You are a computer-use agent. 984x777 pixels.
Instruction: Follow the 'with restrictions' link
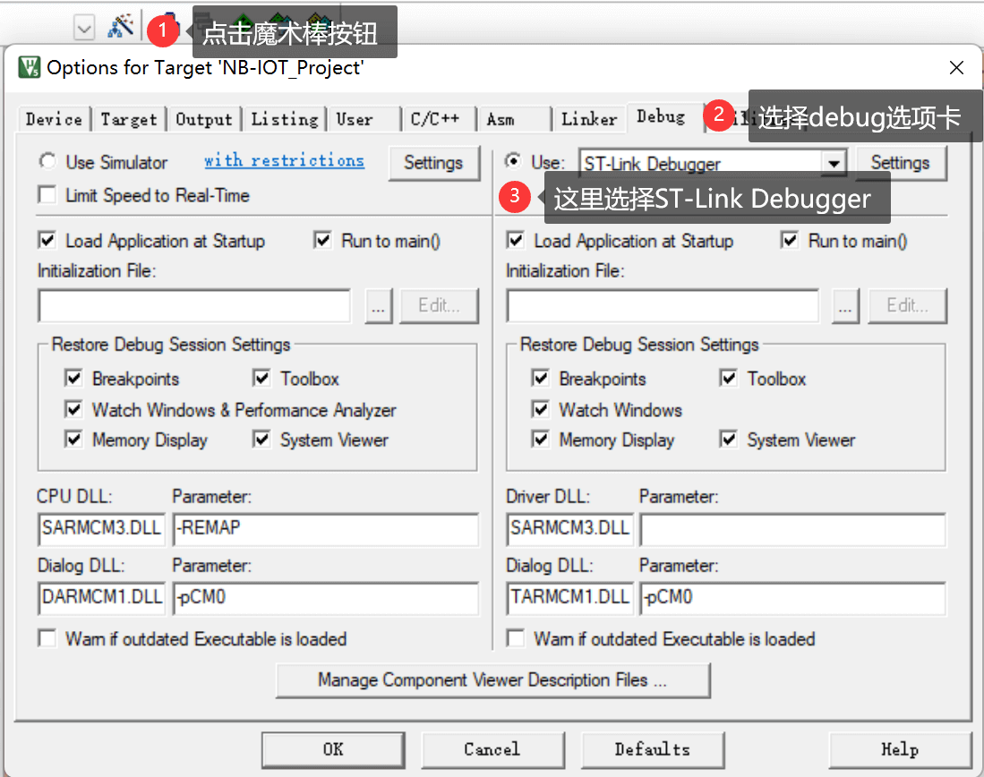click(284, 161)
